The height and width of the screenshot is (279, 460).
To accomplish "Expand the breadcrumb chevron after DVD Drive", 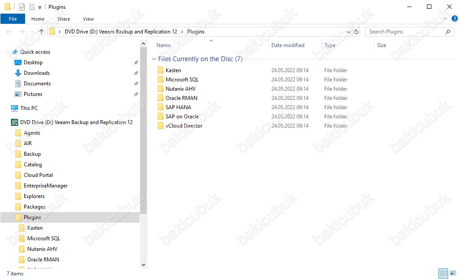I will point(182,32).
